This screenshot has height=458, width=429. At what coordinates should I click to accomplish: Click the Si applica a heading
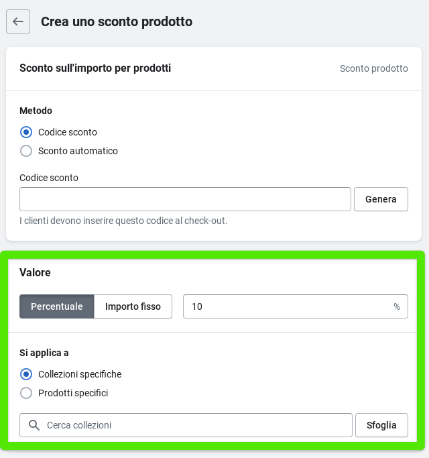[44, 353]
